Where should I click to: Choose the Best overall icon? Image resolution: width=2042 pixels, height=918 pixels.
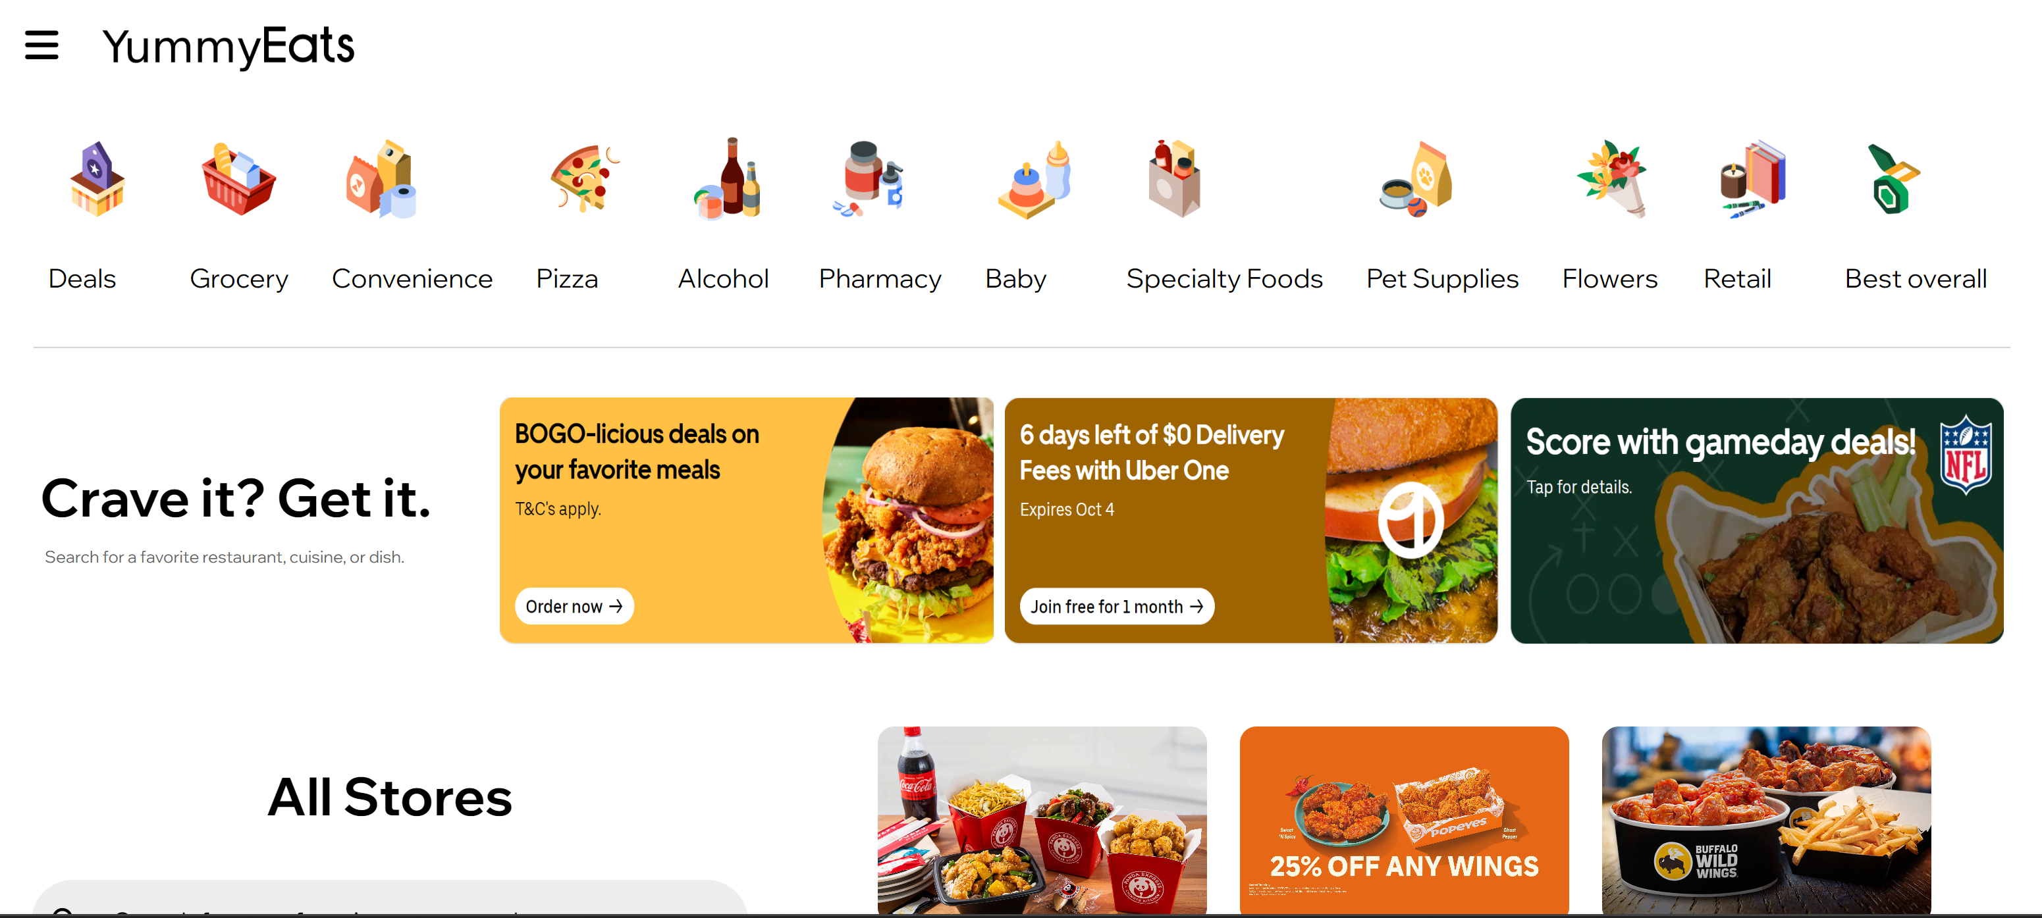1893,178
